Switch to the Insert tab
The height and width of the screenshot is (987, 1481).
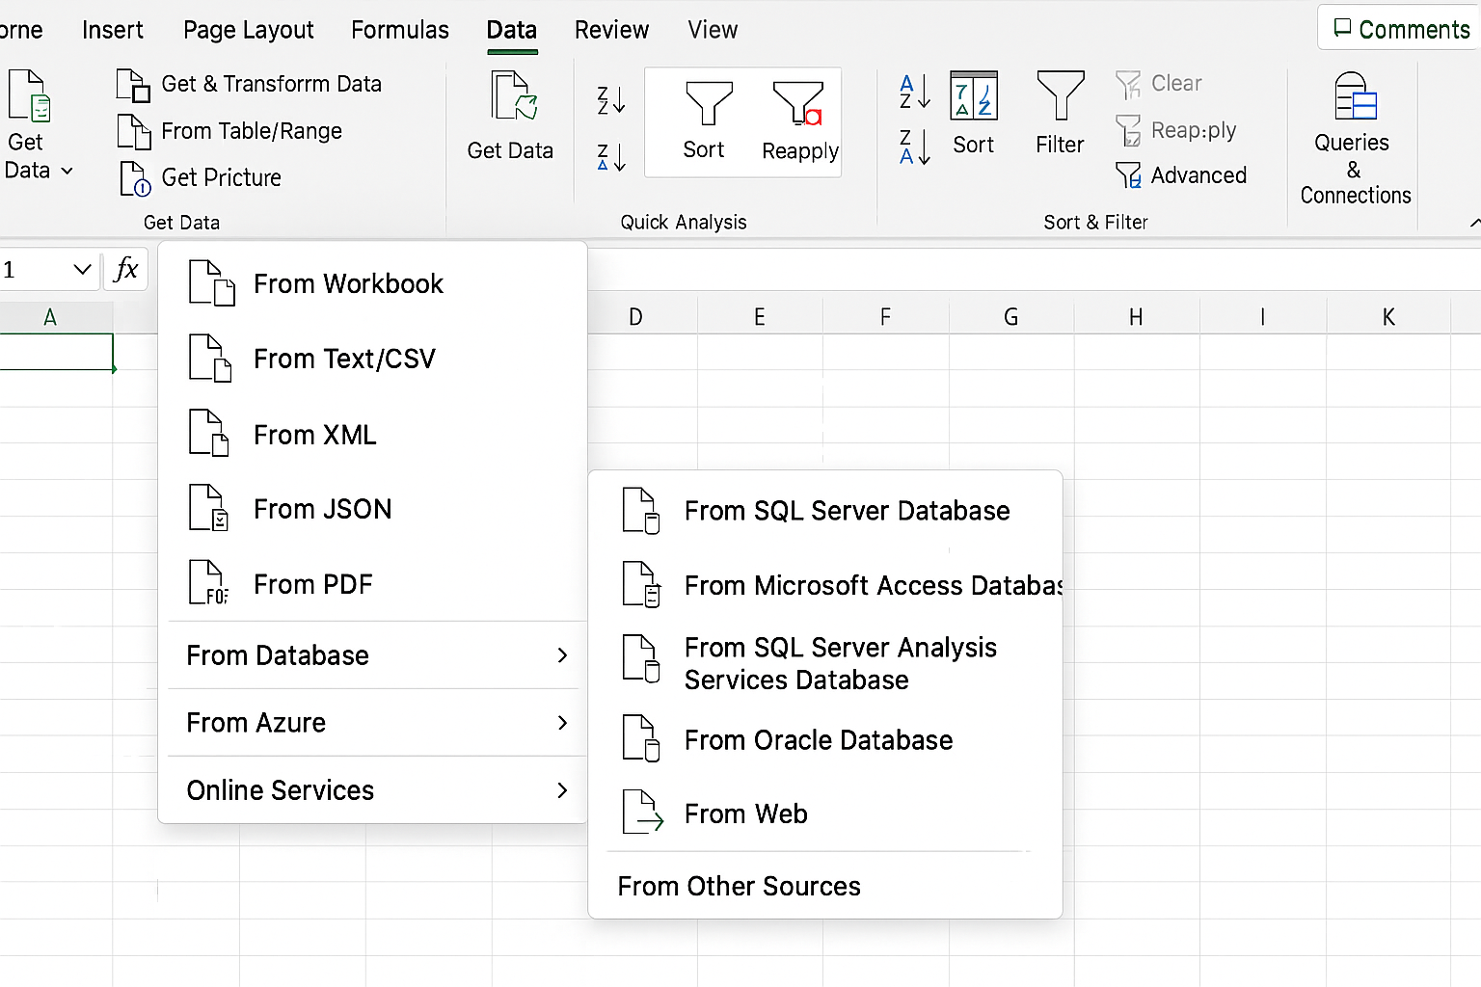[x=113, y=30]
